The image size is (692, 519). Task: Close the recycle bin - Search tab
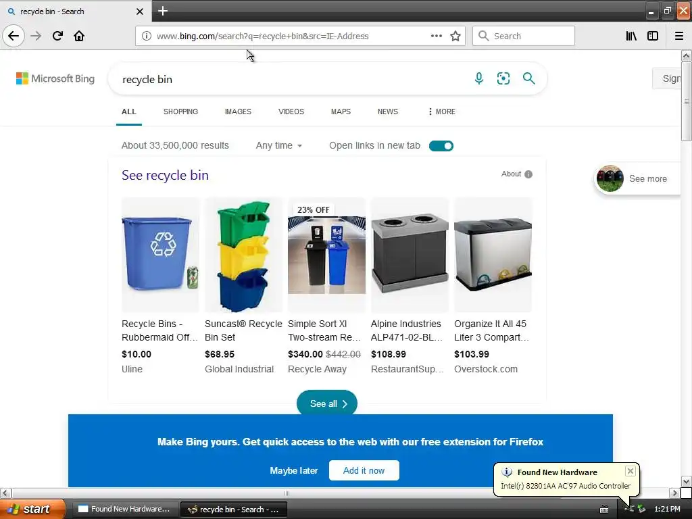[139, 11]
